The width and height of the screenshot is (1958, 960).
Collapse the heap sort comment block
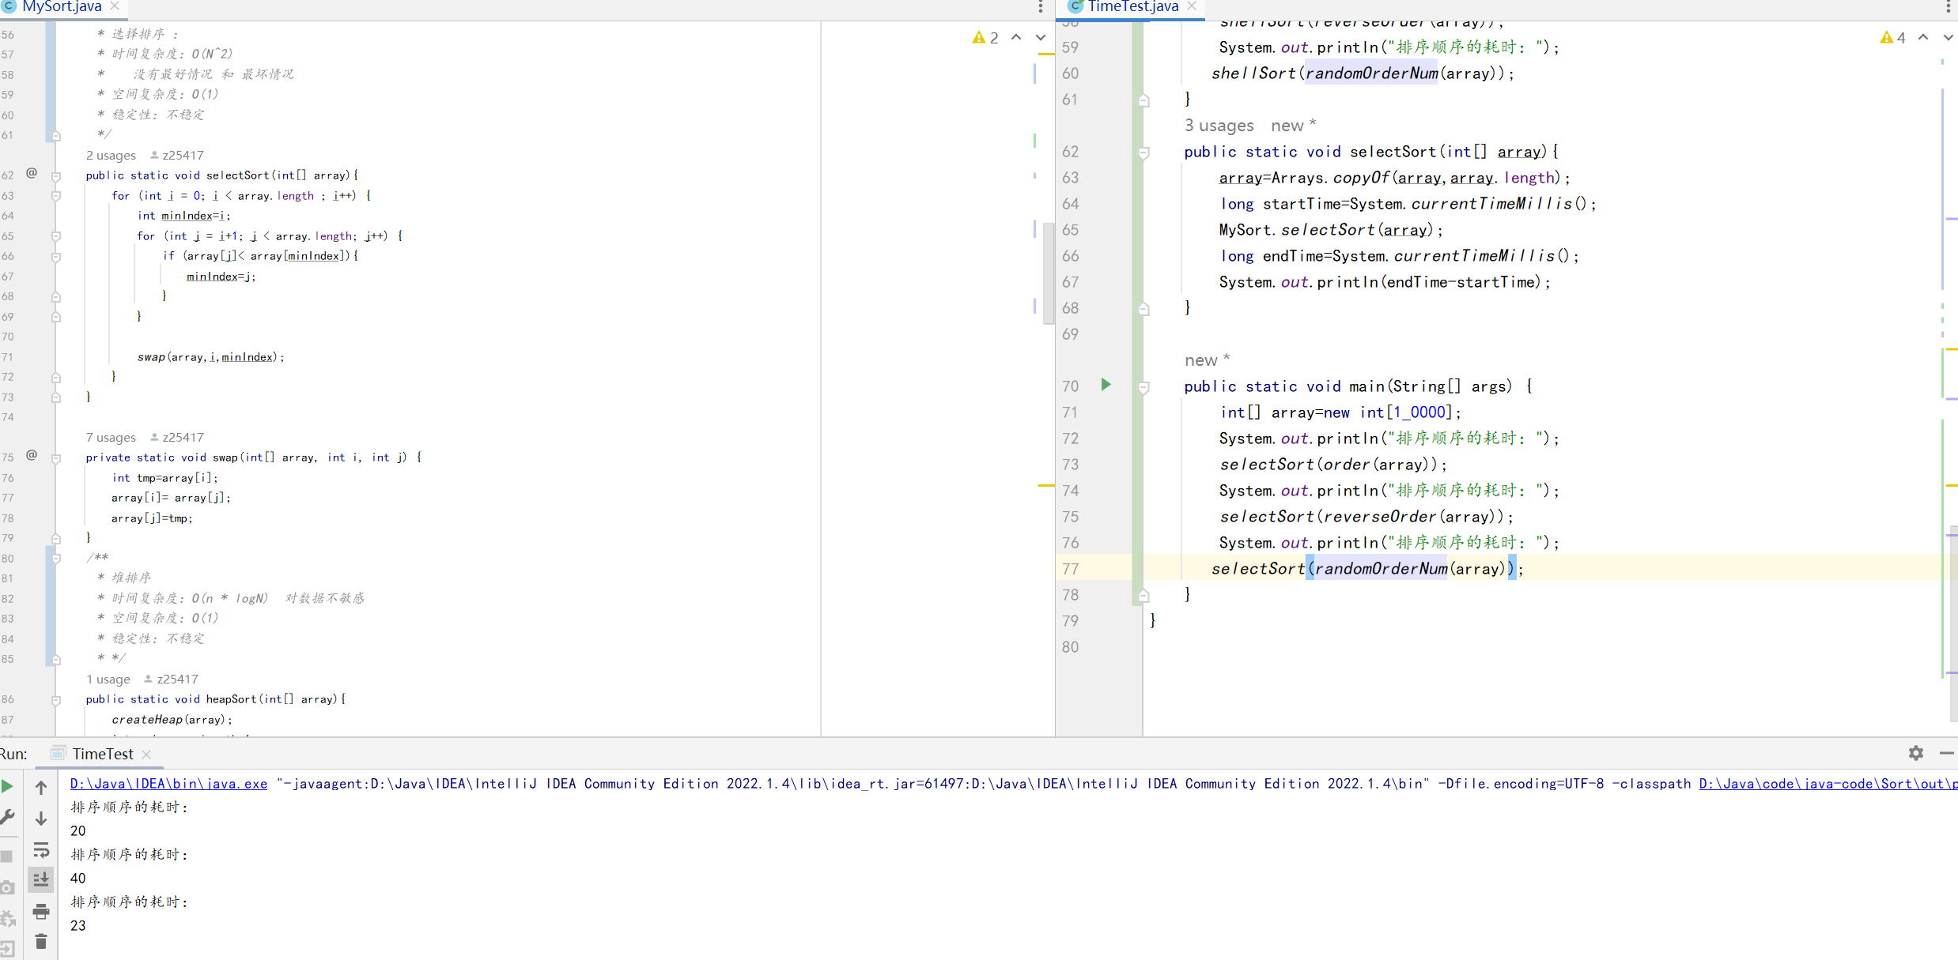click(56, 559)
